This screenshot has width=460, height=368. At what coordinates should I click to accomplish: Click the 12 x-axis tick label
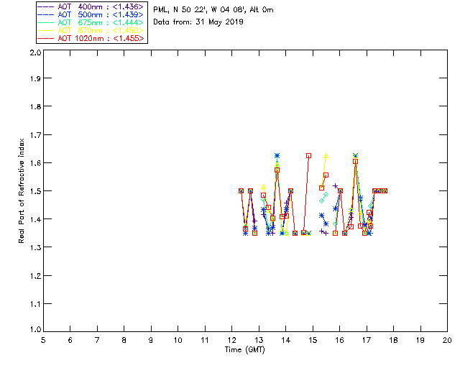[x=232, y=340]
